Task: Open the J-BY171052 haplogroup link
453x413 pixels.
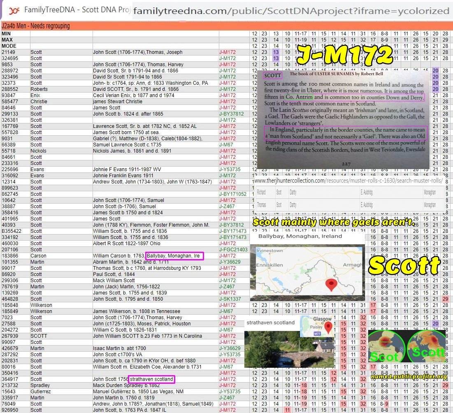Action: [233, 194]
